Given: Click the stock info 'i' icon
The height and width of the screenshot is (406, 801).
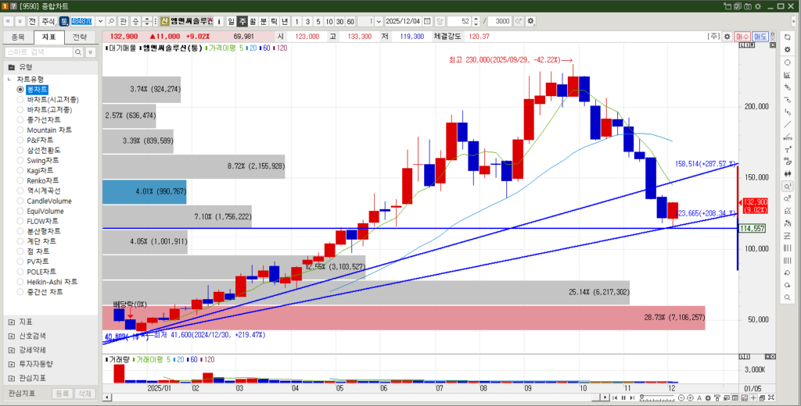Looking at the screenshot, I should pyautogui.click(x=220, y=21).
